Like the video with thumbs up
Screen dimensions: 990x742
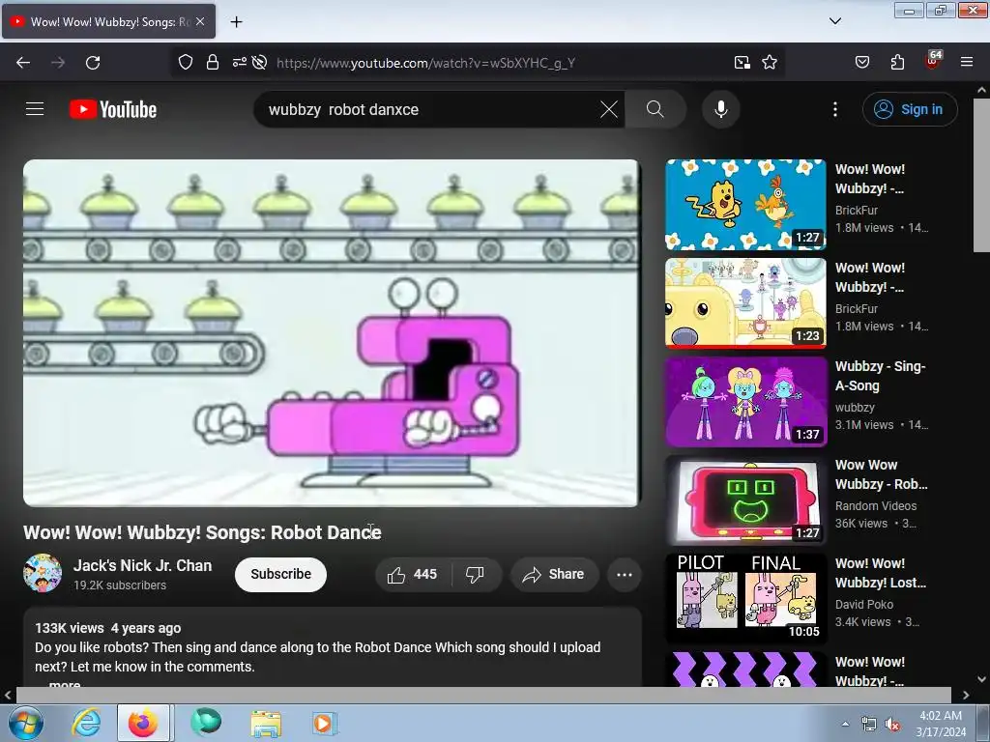[413, 574]
